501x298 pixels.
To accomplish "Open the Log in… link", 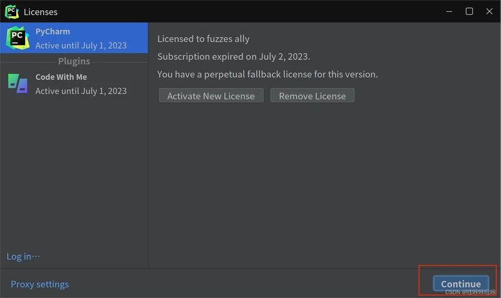I will point(23,256).
